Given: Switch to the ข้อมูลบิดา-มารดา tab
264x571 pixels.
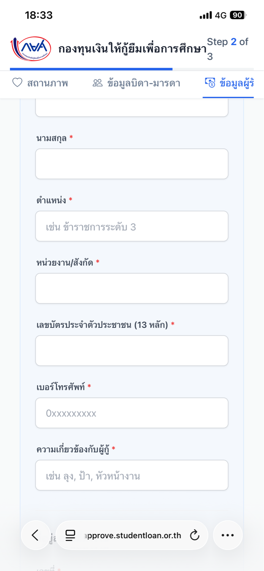Looking at the screenshot, I should (x=137, y=83).
